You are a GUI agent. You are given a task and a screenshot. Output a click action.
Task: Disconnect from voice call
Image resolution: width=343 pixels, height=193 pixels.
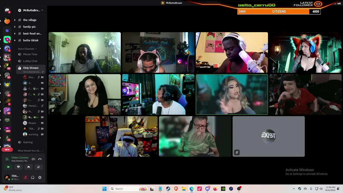coord(40,159)
